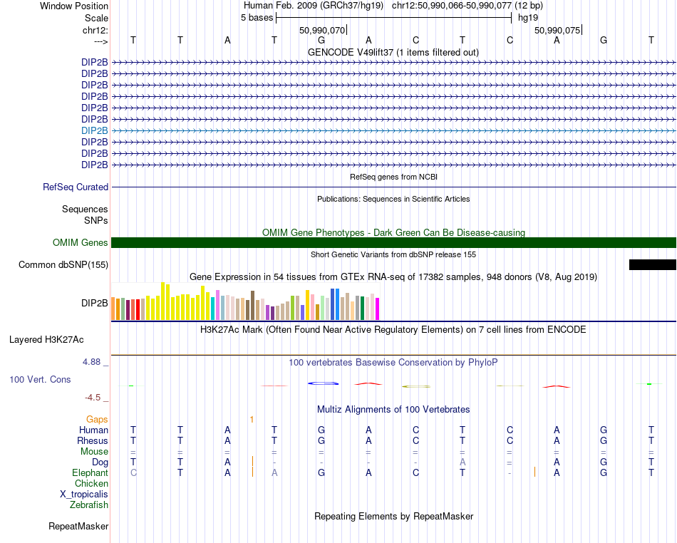
Task: Click the 50,990,070 coordinate tick label
Action: tap(322, 30)
